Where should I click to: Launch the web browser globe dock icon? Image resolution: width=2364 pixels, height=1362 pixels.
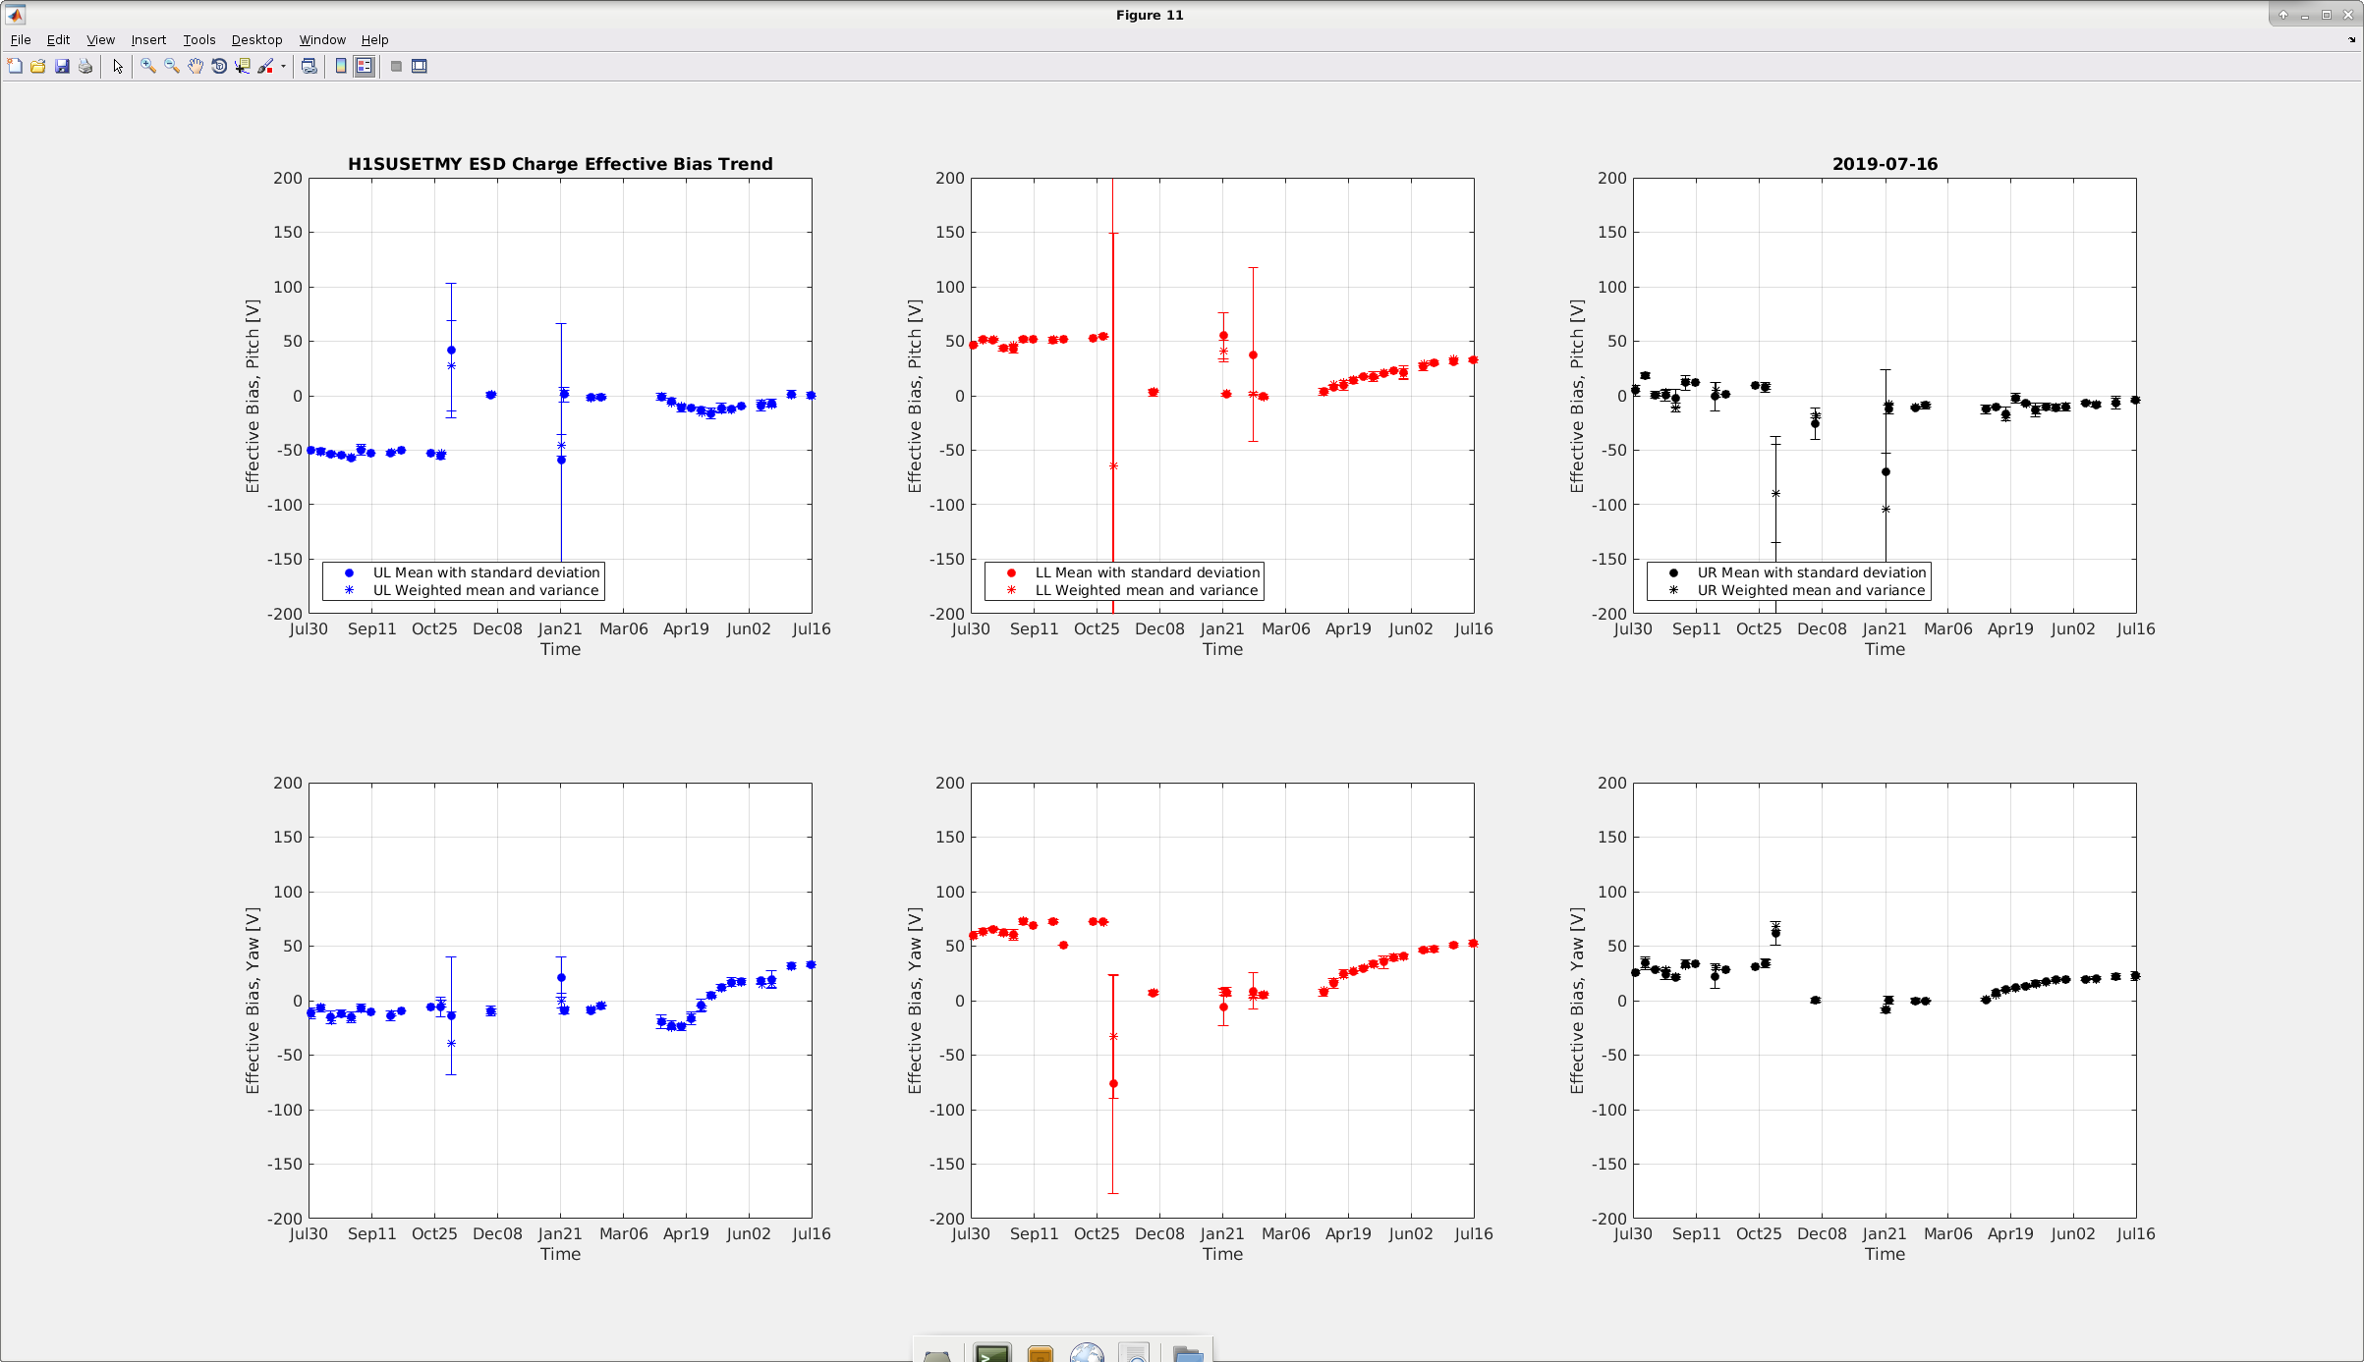tap(1087, 1352)
